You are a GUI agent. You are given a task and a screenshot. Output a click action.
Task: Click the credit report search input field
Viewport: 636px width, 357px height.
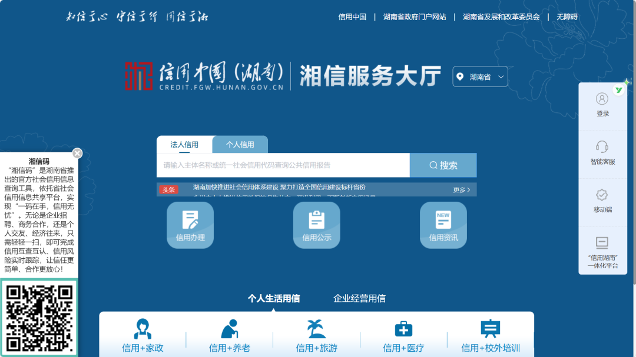283,165
